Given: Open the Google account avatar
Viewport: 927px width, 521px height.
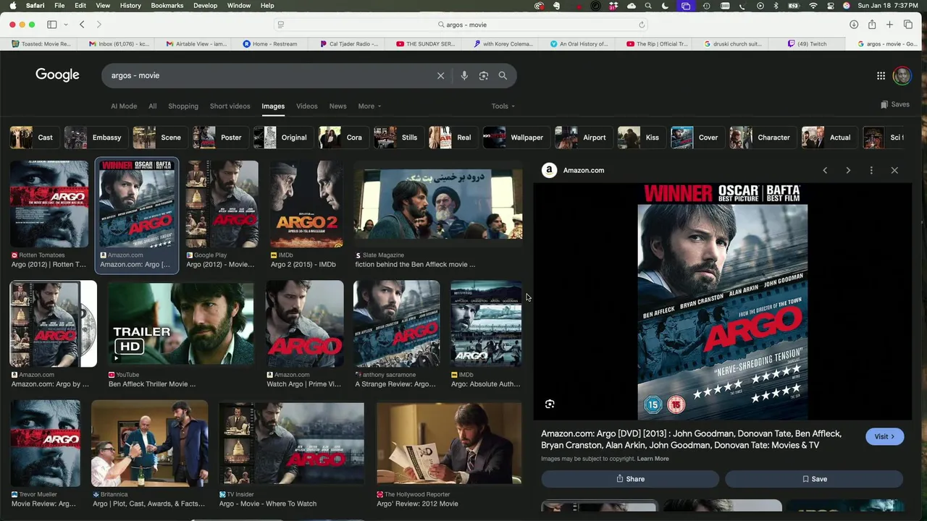Looking at the screenshot, I should pyautogui.click(x=902, y=75).
